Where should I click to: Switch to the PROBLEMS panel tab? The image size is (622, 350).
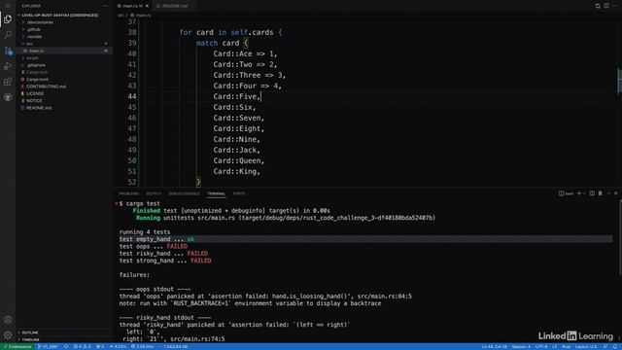[129, 193]
